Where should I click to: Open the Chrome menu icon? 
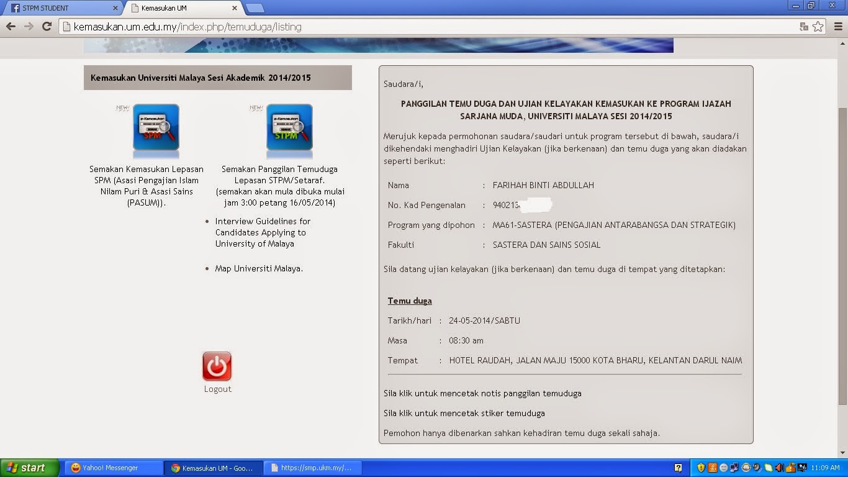(x=837, y=27)
